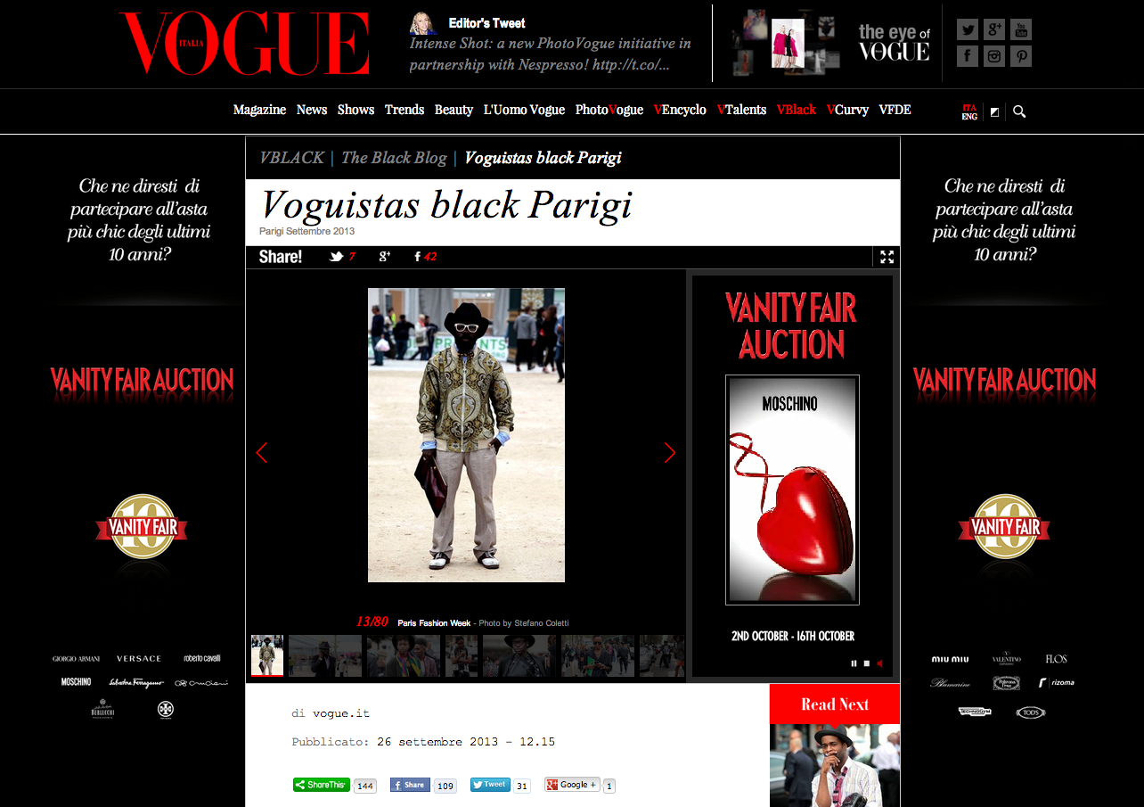Click the Google + button below article

[572, 785]
